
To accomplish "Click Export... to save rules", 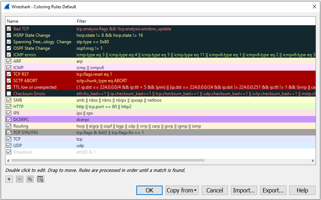I will pos(273,190).
